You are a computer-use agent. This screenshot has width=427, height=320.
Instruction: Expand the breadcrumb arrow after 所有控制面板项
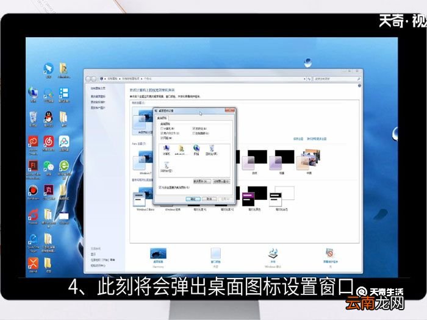pyautogui.click(x=142, y=79)
